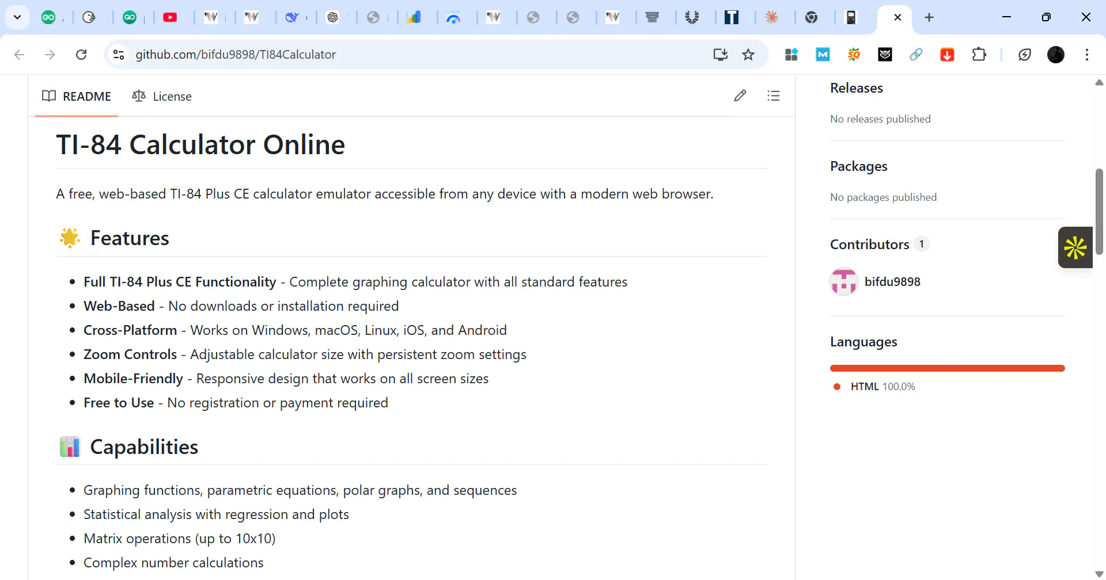Open the bifdu9898 avatar thumbnail

coord(844,281)
